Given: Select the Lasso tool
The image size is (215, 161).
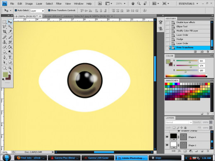Looking at the screenshot, I should click(x=5, y=27).
